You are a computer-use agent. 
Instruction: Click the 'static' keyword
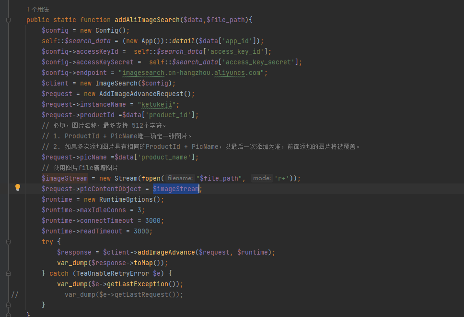(65, 20)
